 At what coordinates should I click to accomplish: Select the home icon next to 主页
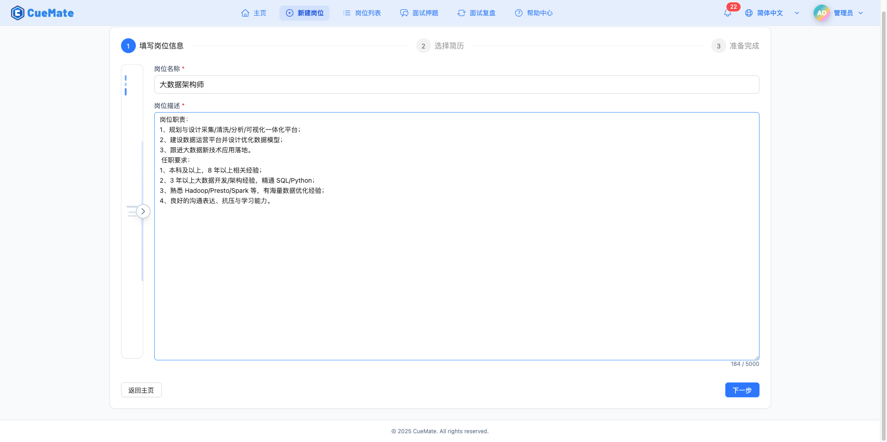tap(245, 13)
